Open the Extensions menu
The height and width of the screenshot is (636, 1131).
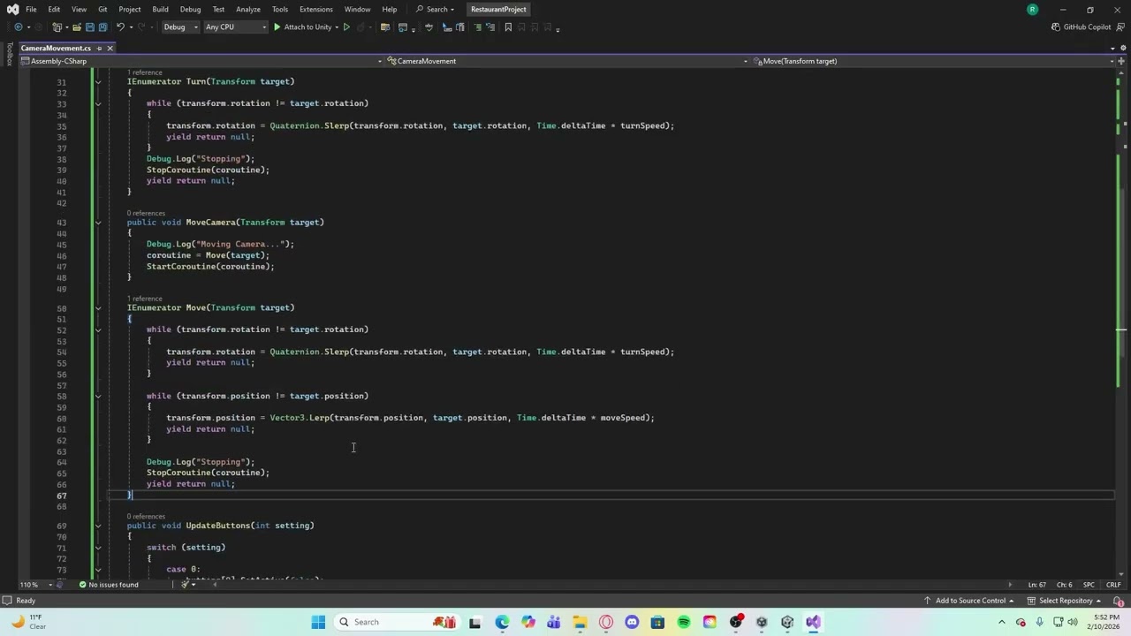point(315,9)
